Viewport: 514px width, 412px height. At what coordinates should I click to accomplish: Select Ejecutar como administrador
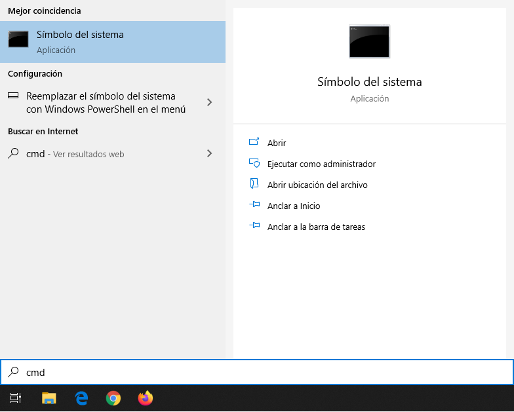[x=321, y=164]
